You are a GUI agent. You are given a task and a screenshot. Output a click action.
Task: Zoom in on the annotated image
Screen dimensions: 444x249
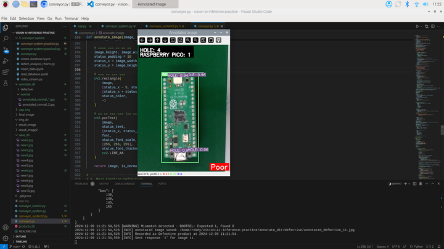click(x=188, y=41)
